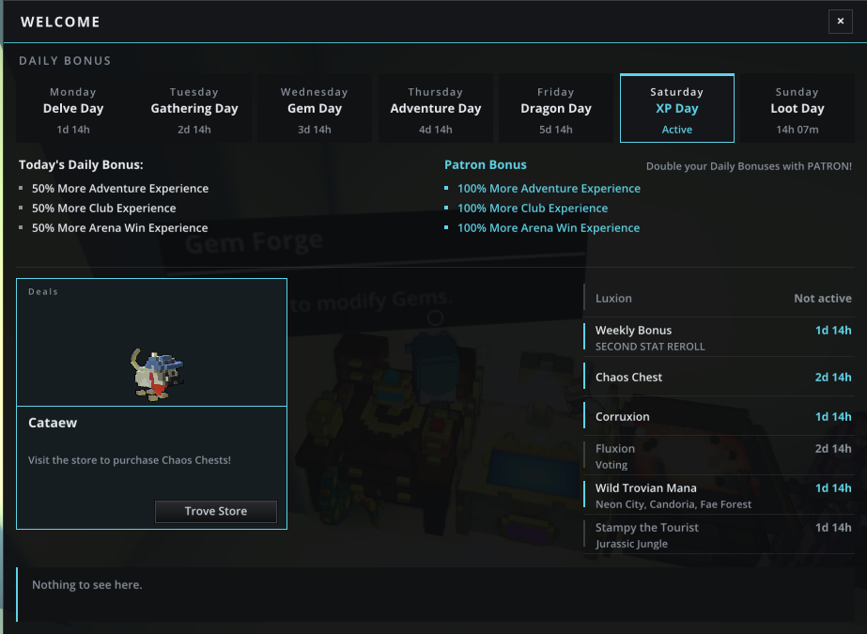Click the Patron Bonus heading
The image size is (867, 634).
pyautogui.click(x=485, y=164)
